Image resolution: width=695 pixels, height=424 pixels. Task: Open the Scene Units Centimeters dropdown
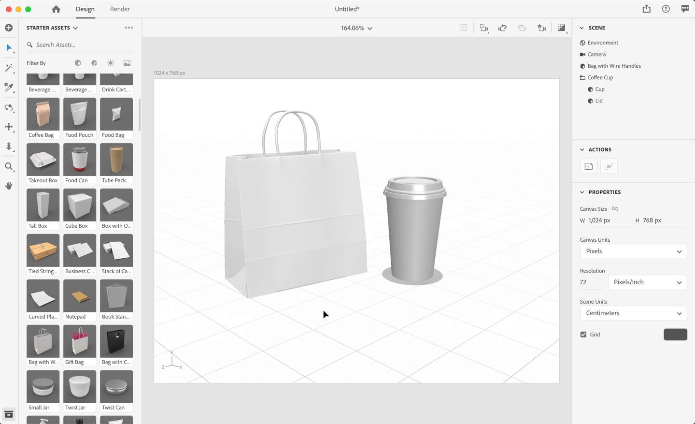(633, 313)
